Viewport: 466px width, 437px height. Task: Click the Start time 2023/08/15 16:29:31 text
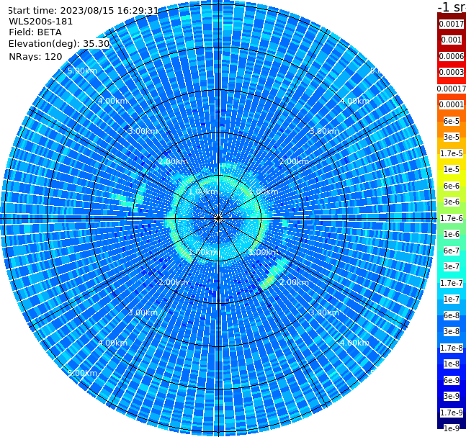click(x=83, y=11)
